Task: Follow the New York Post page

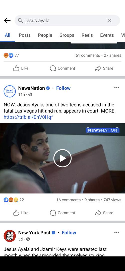Action: coord(69,233)
